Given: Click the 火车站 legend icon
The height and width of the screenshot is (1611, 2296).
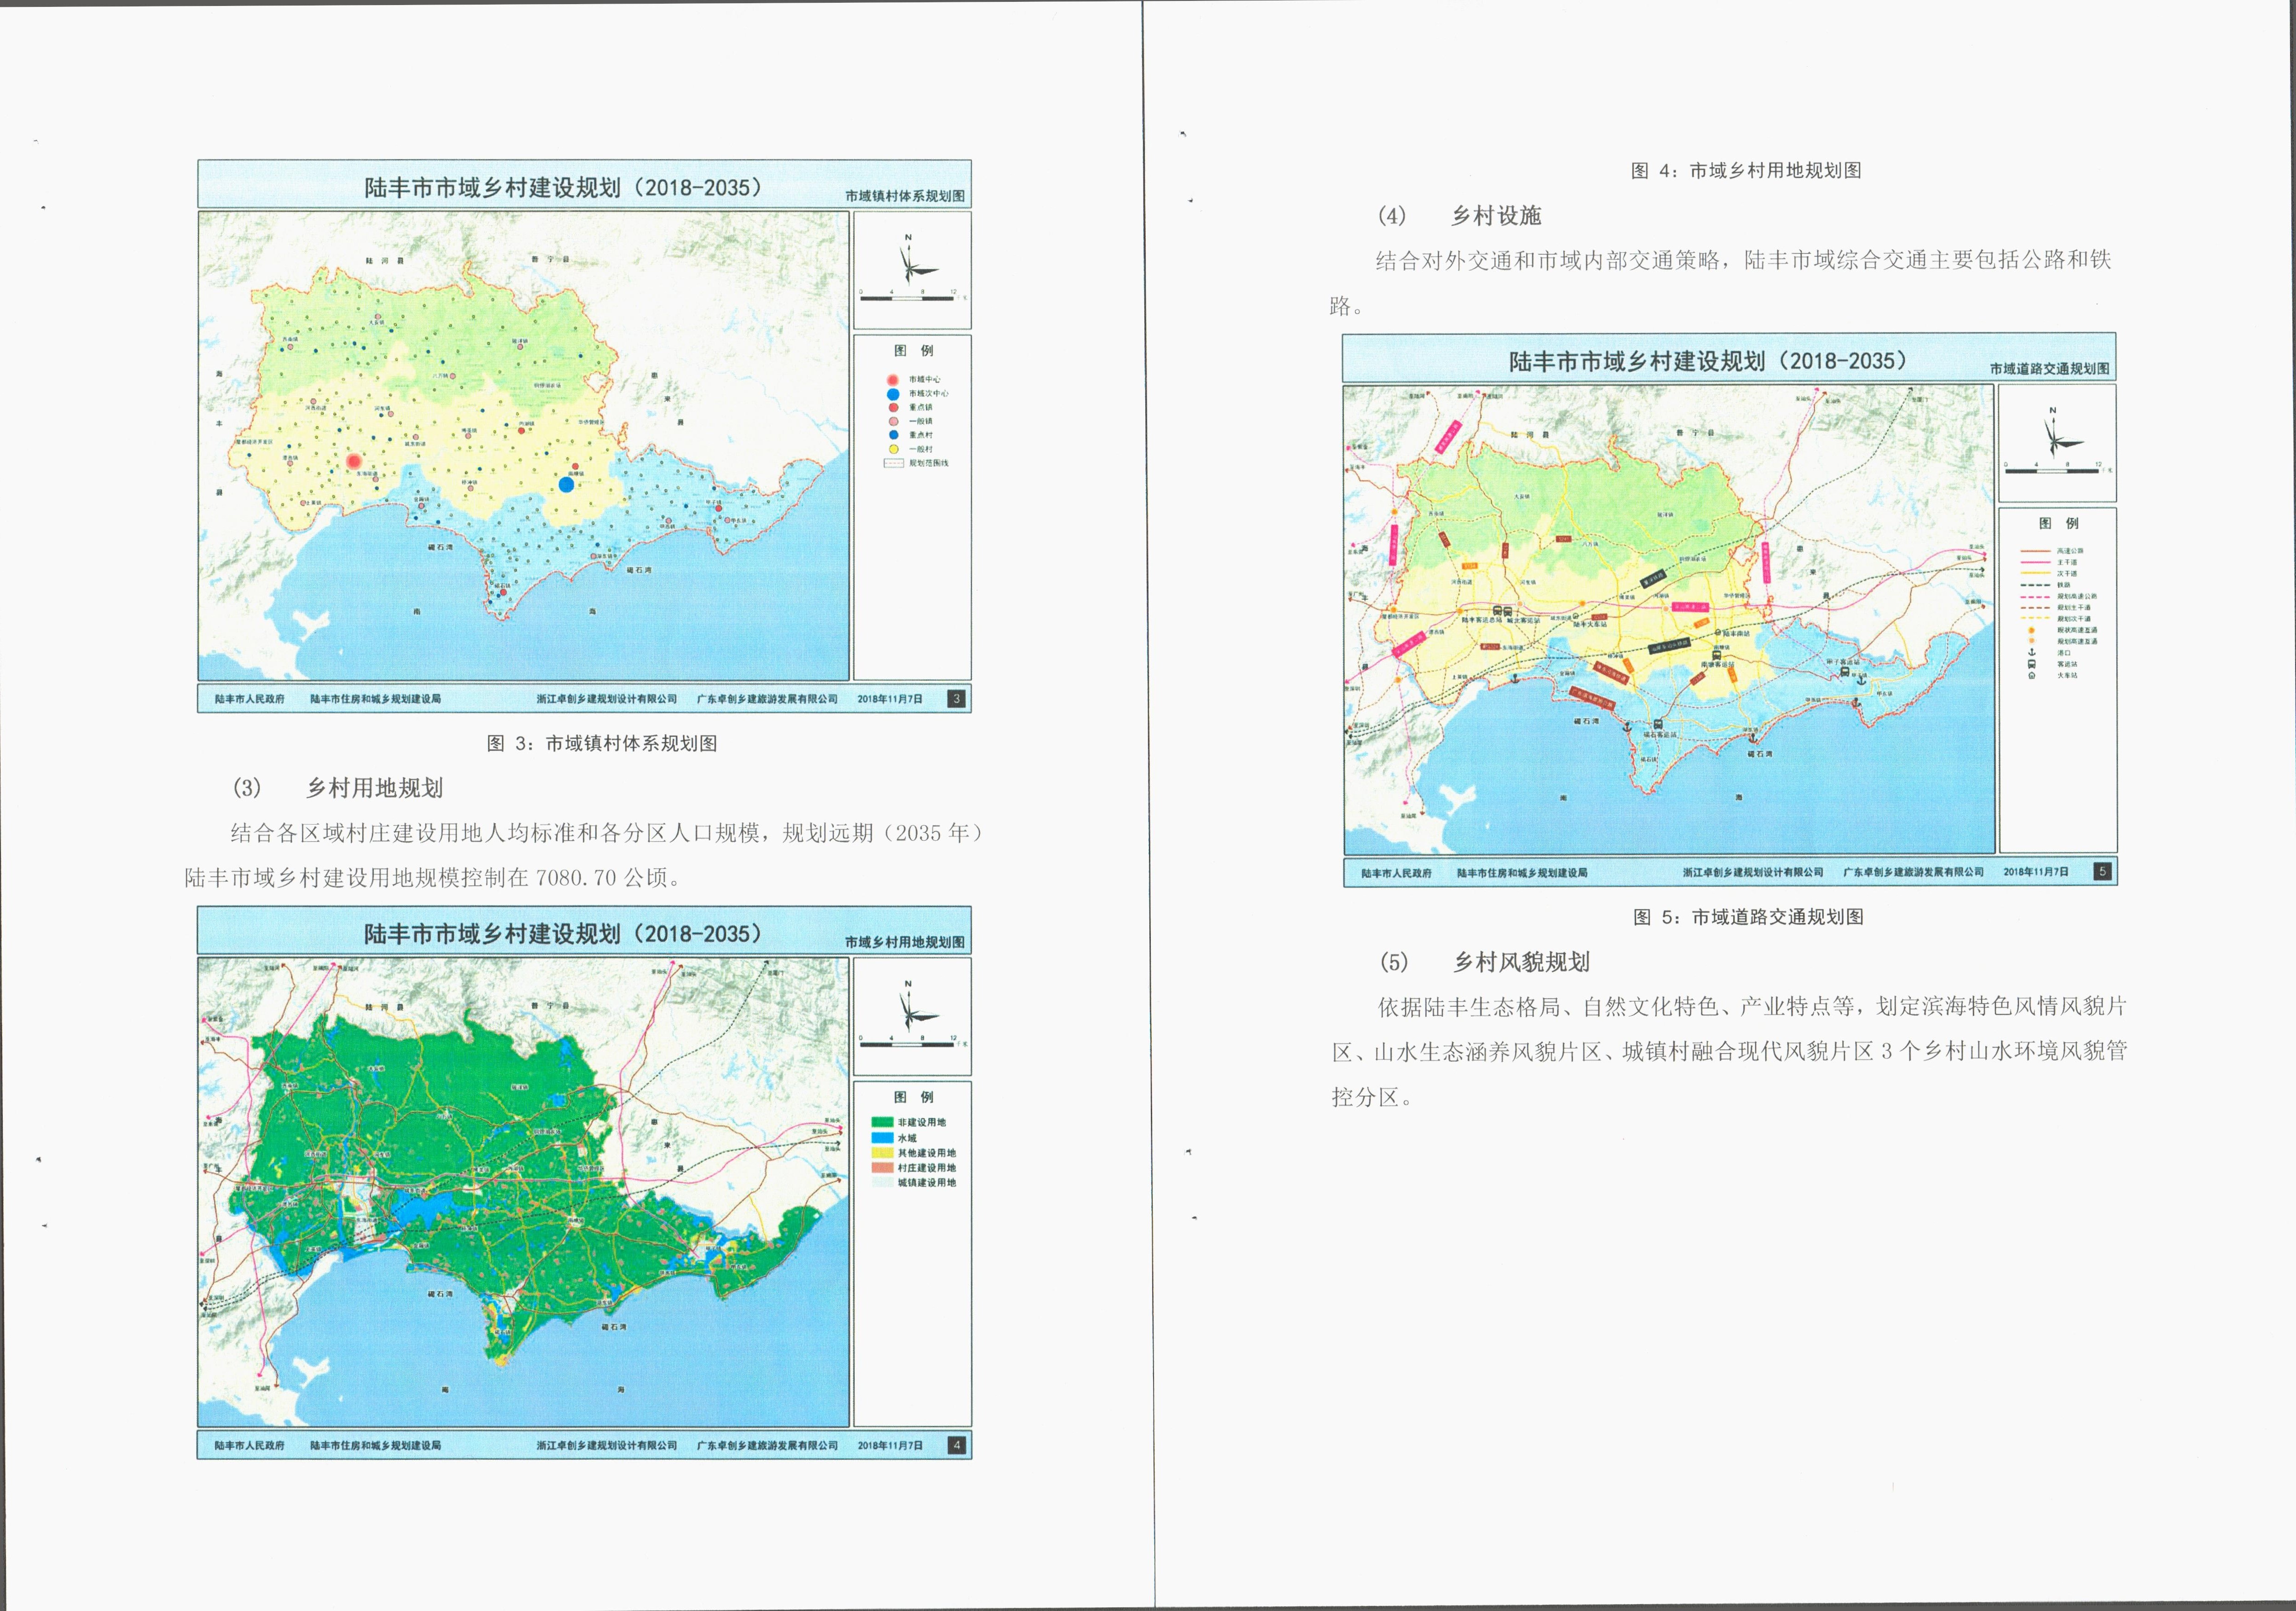Looking at the screenshot, I should point(2032,676).
